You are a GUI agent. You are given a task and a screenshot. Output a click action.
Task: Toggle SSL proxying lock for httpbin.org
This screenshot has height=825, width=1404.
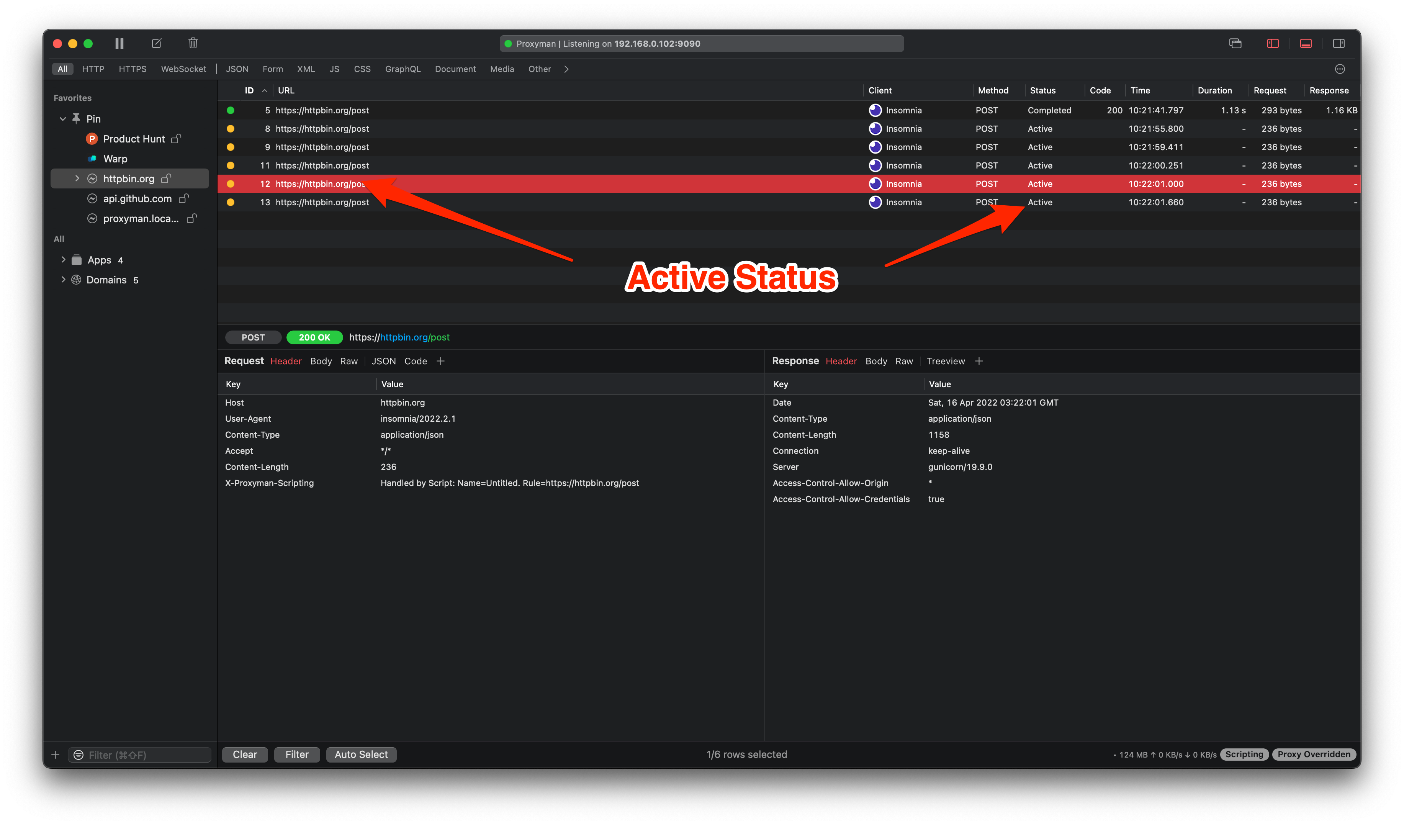[167, 179]
